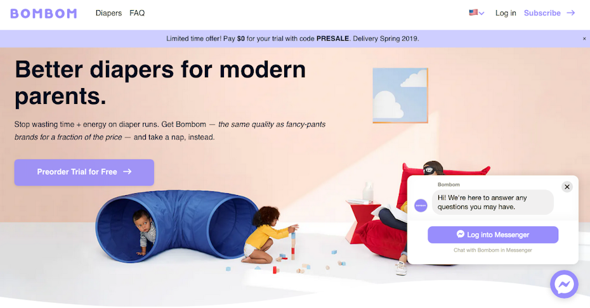Select the US flag icon
Screen dimensions: 590x308
click(x=473, y=13)
